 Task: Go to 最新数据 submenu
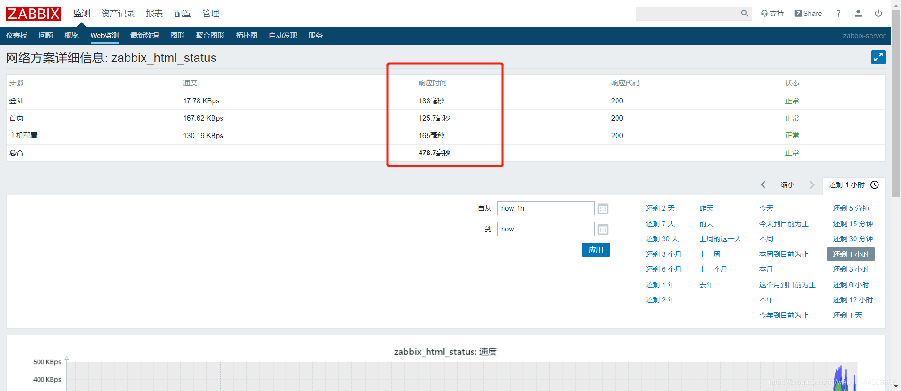(145, 36)
